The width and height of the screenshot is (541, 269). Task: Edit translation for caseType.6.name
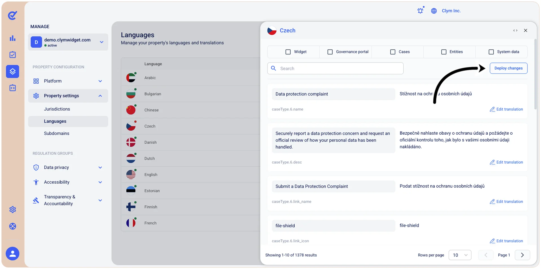tap(506, 109)
